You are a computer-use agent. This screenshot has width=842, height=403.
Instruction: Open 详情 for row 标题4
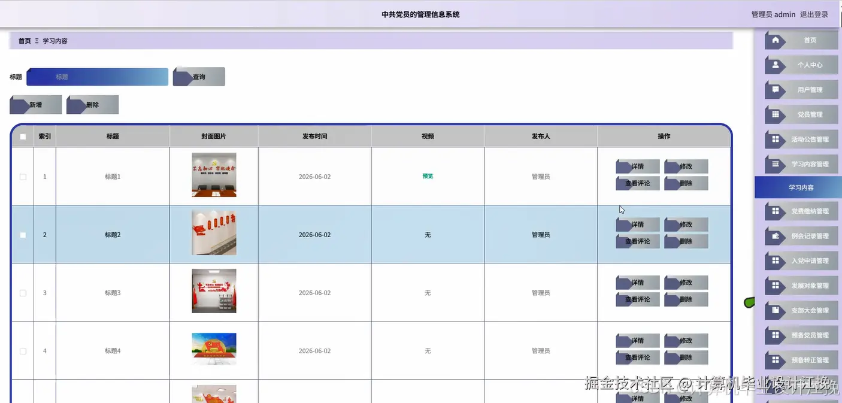coord(638,341)
